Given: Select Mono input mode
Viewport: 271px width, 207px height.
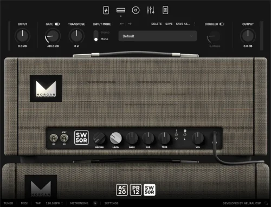Looking at the screenshot, I should [x=104, y=39].
